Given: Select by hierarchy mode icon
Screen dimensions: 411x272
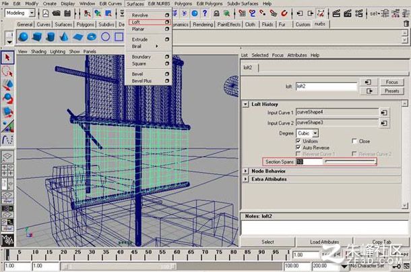Looking at the screenshot, I should 88,13.
